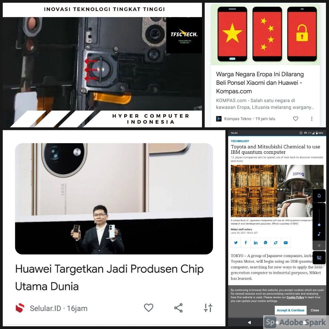Open three-dot menu on Kompas card
This screenshot has height=329, width=329.
click(x=312, y=119)
